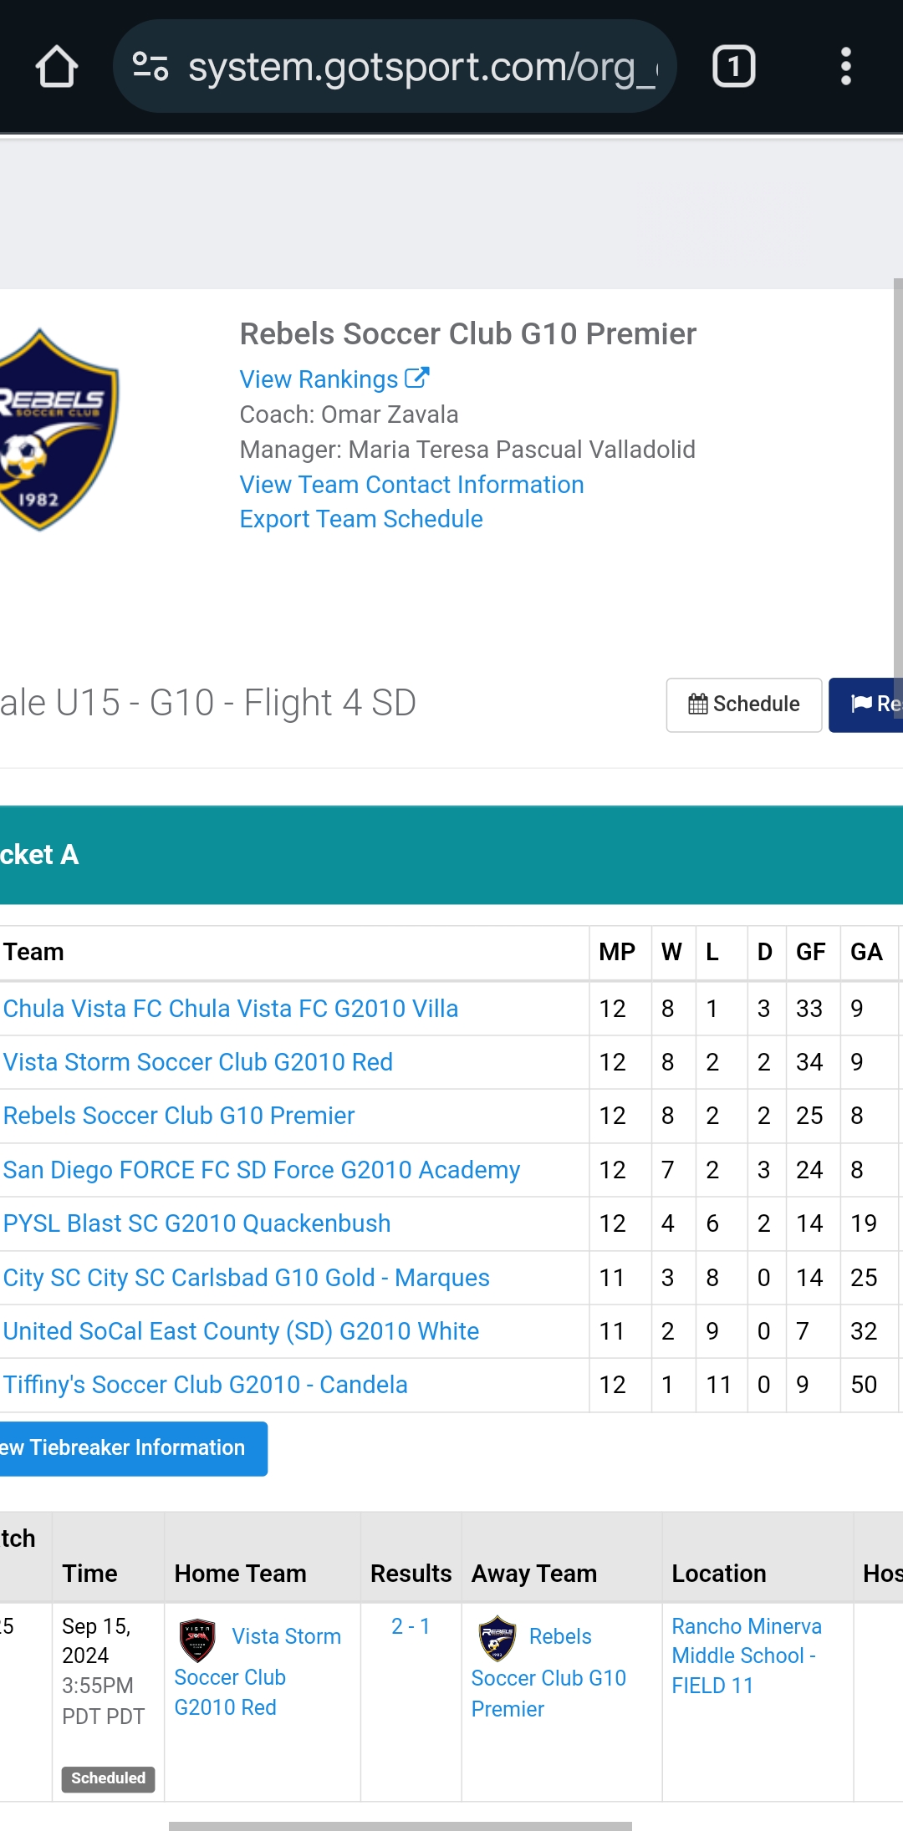Image resolution: width=903 pixels, height=1831 pixels.
Task: Click the Rebels crest in Away Team column
Action: click(497, 1638)
